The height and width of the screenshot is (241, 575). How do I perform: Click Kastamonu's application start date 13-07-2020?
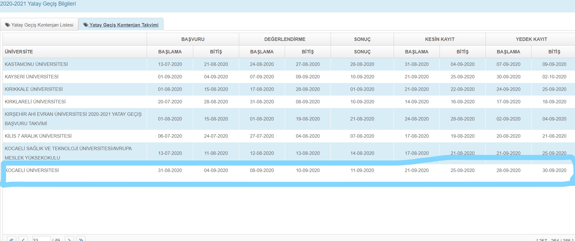[x=170, y=64]
